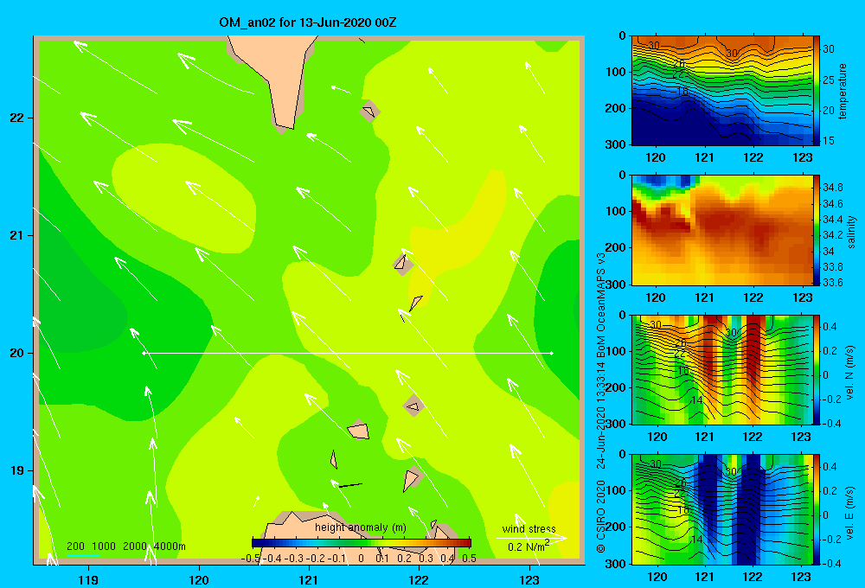Select the vel. N color scale bar

point(817,370)
